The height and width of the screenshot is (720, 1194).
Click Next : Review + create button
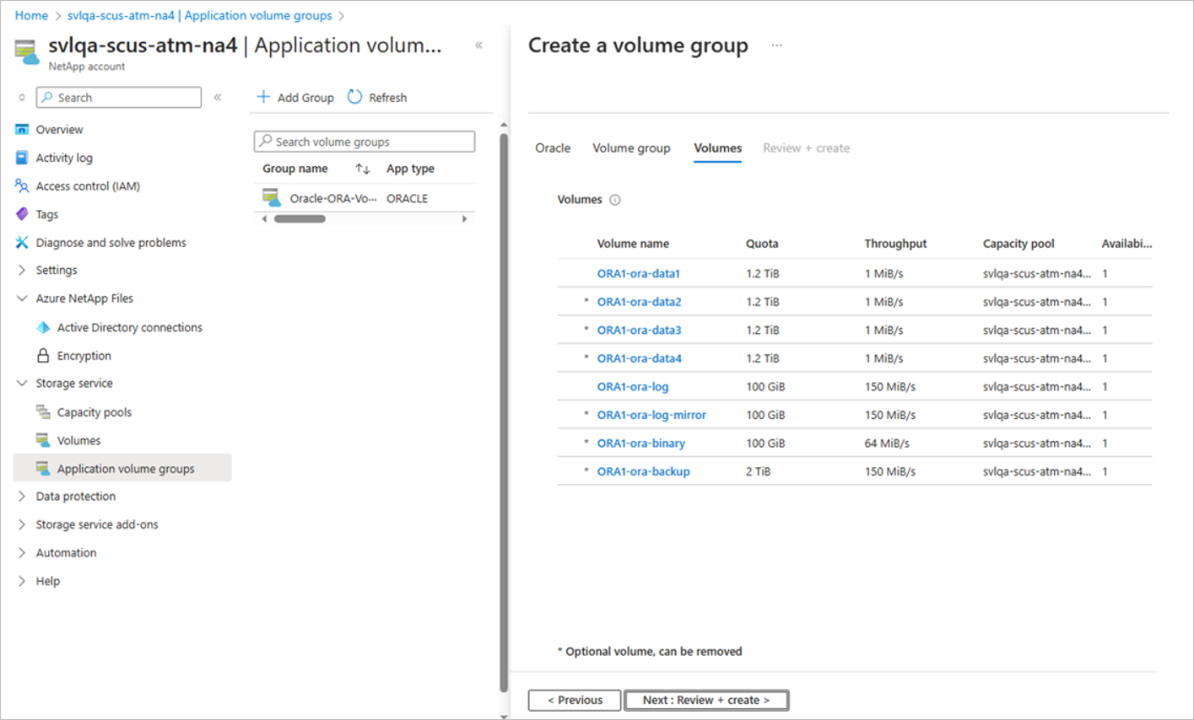706,700
